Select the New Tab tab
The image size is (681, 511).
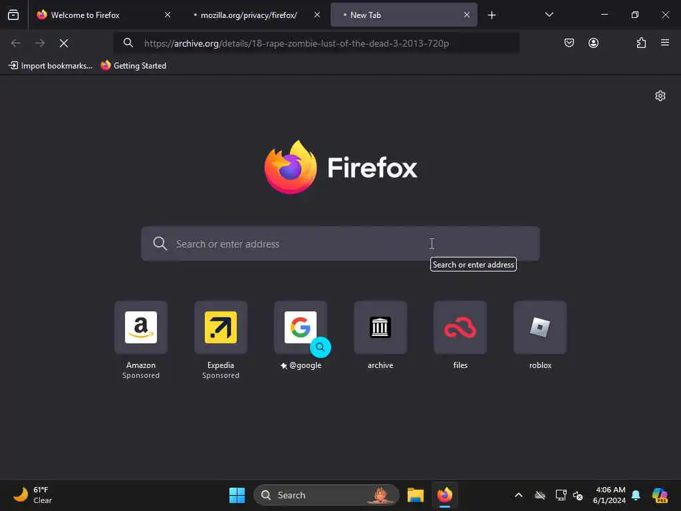click(404, 15)
